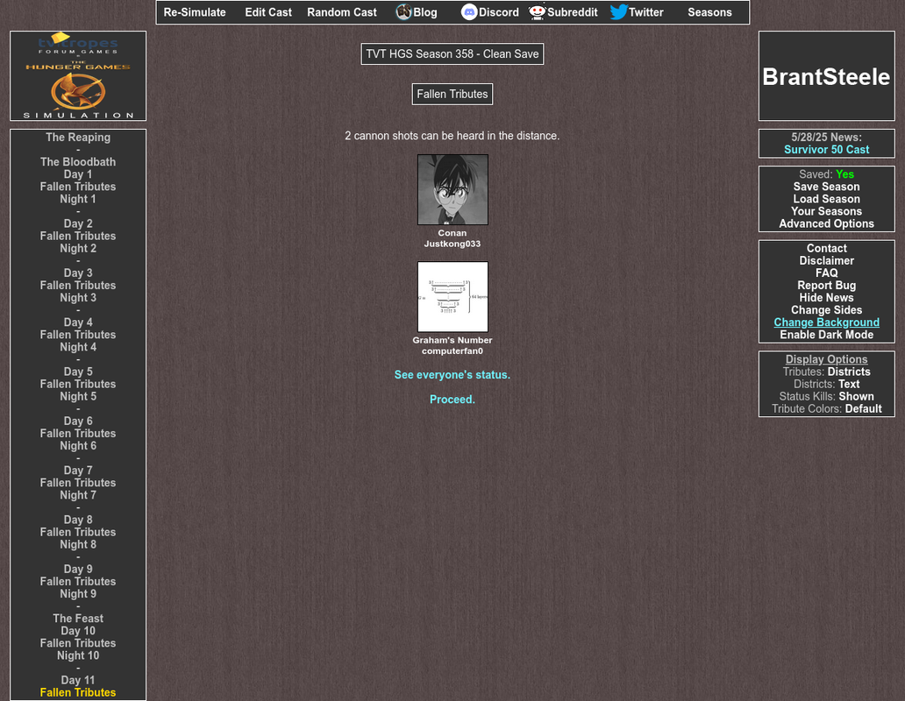
Task: Click Re-Simulate in the top bar
Action: point(195,12)
